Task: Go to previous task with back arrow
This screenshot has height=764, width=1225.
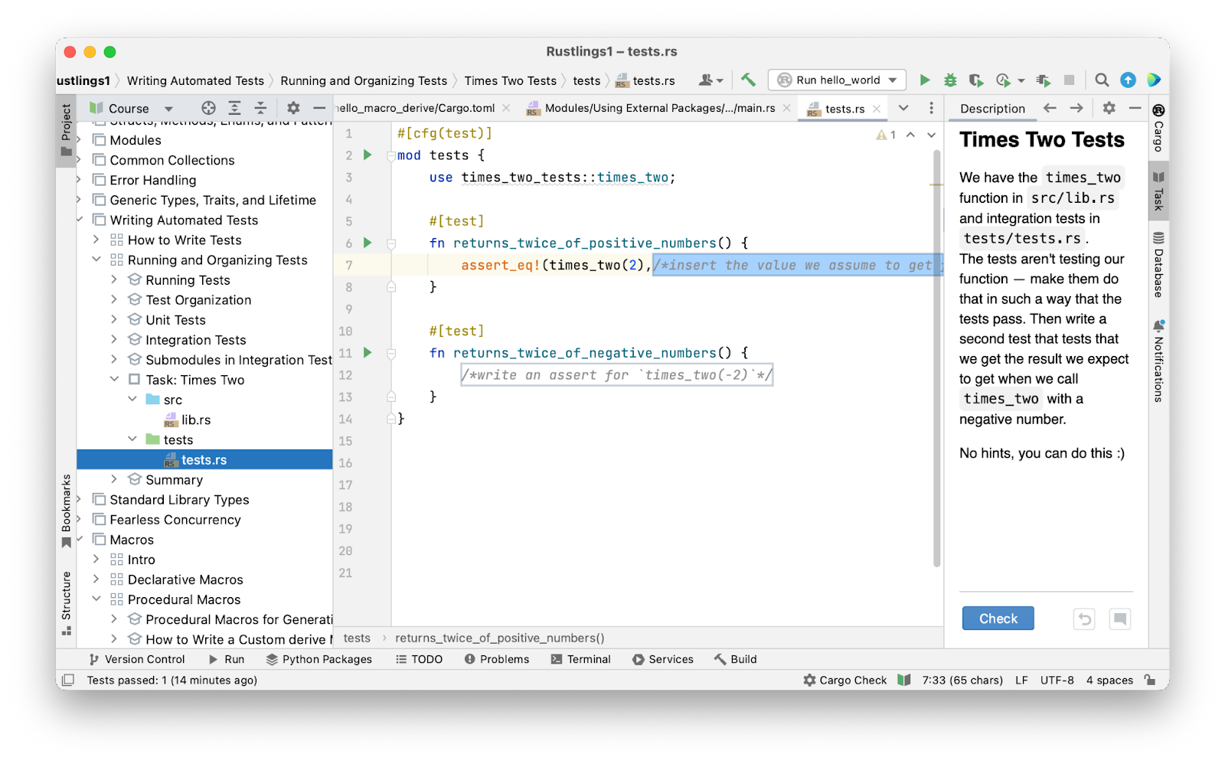Action: 1050,108
